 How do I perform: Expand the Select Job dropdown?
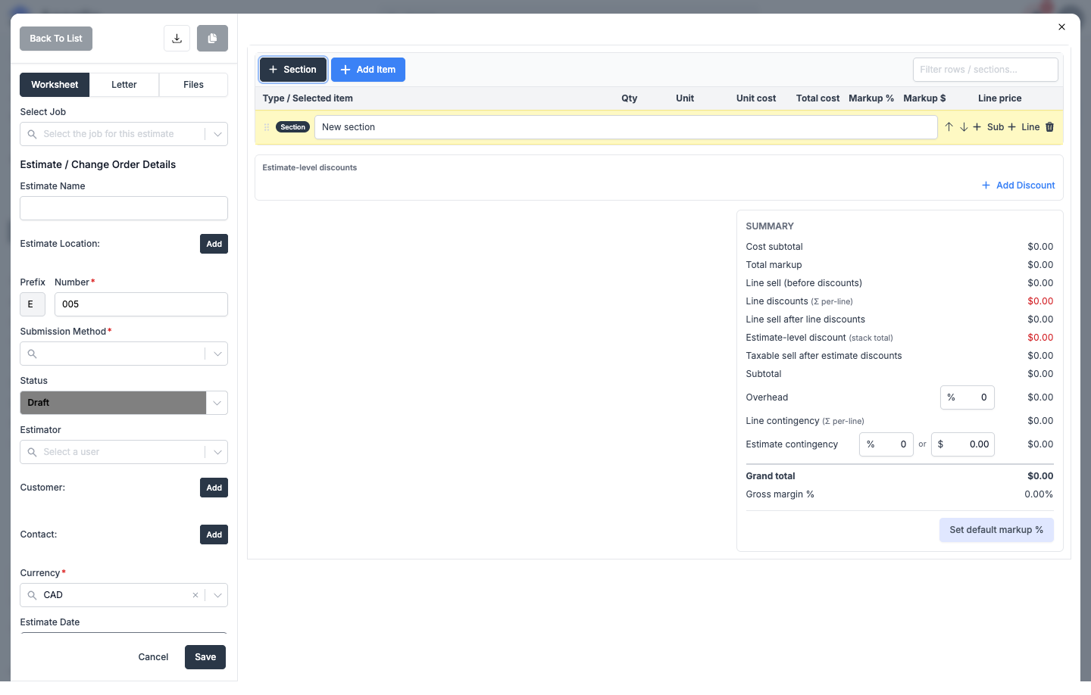pyautogui.click(x=217, y=134)
